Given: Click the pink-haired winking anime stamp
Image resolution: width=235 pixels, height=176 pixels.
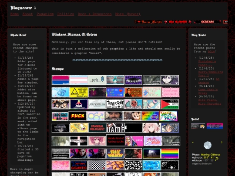Looking at the screenshot, I should pyautogui.click(x=151, y=128).
